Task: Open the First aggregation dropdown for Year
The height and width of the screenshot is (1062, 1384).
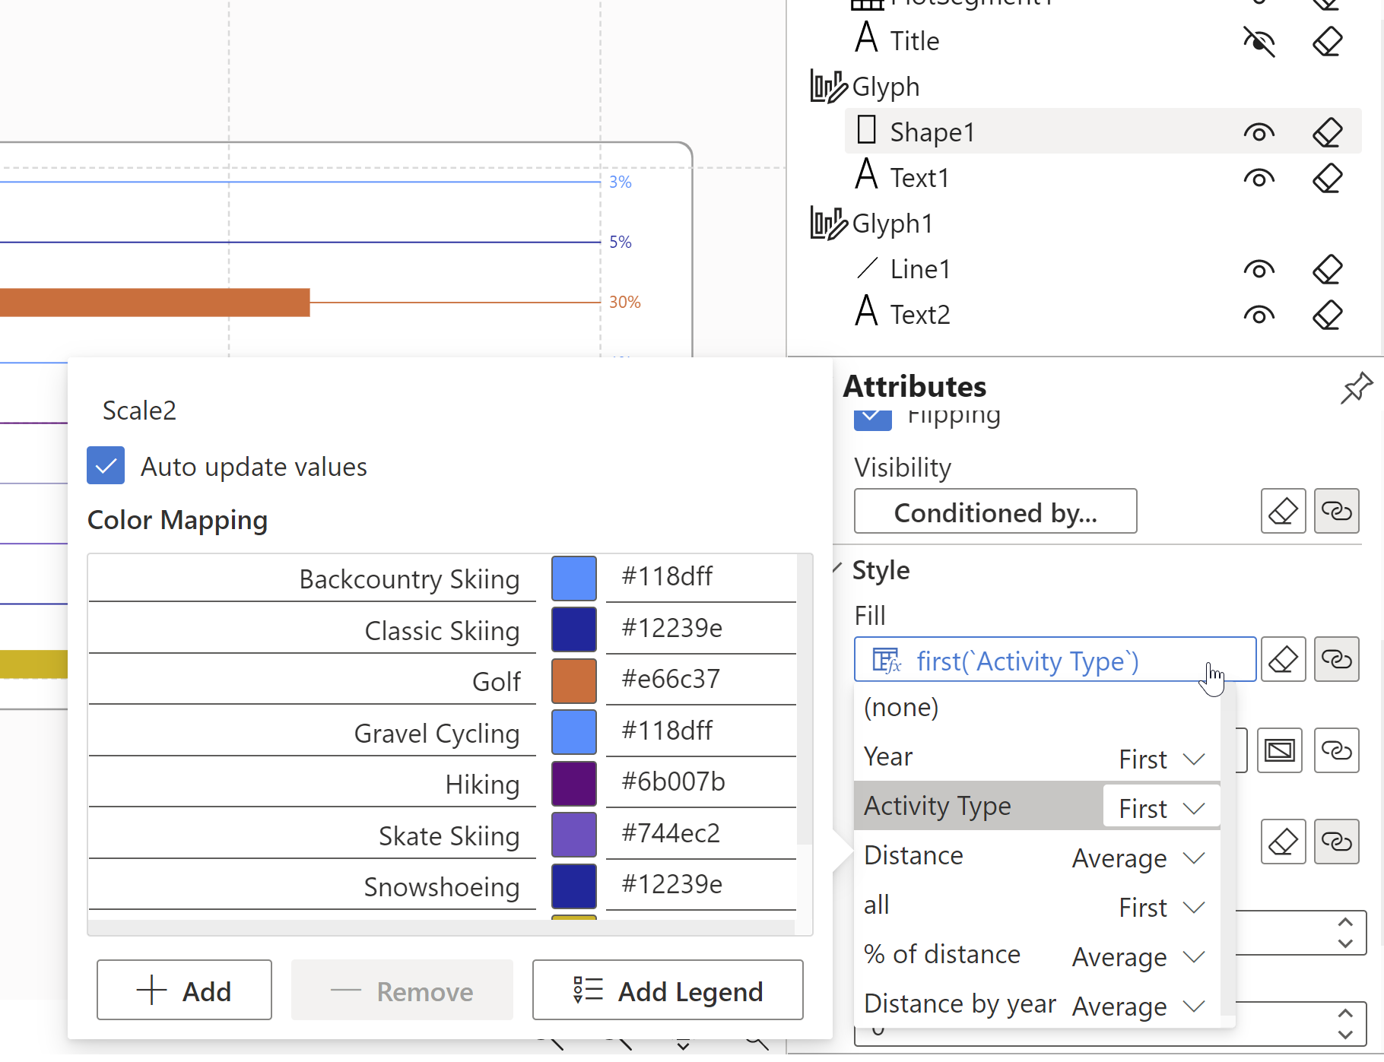Action: pos(1160,758)
